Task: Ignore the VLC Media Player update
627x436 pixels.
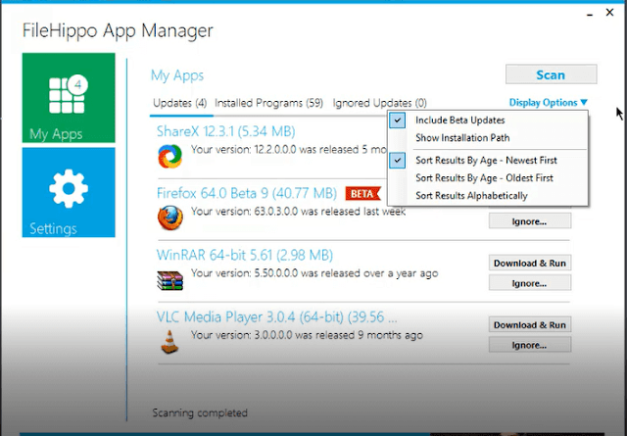Action: click(x=530, y=345)
